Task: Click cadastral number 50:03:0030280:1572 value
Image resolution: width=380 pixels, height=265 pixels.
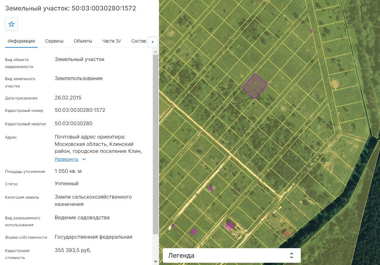Action: pos(80,110)
